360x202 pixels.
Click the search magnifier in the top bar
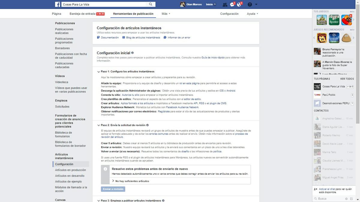pos(150,4)
